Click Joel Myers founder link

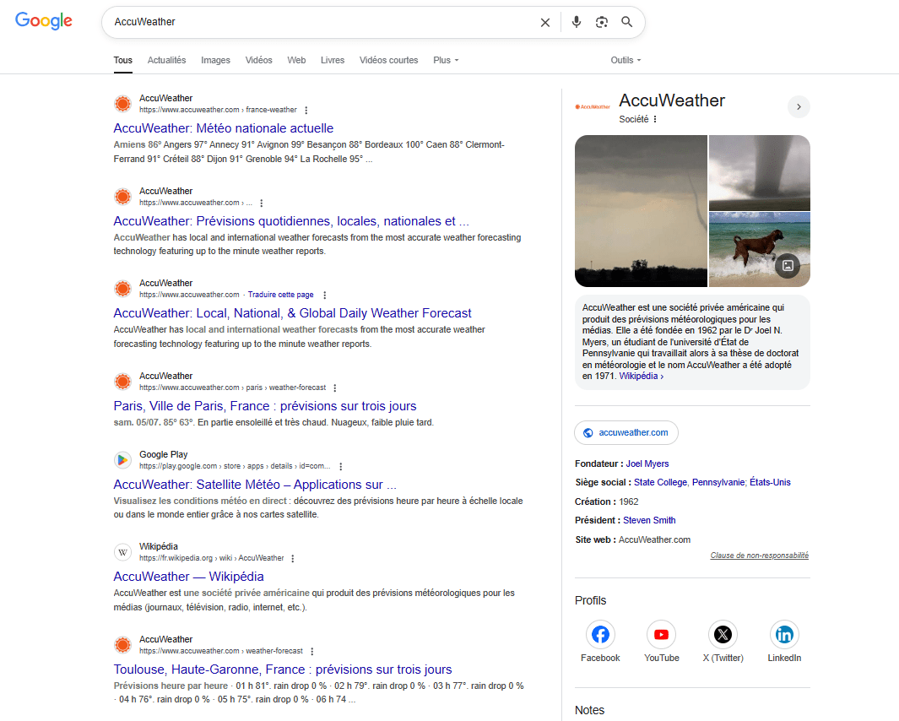(647, 463)
